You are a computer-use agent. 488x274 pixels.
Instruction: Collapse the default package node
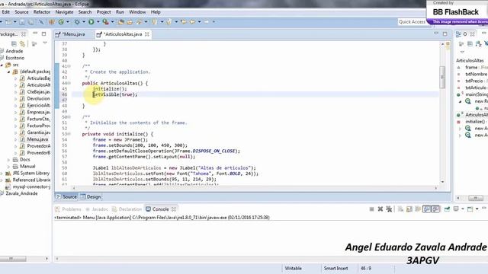pyautogui.click(x=8, y=72)
